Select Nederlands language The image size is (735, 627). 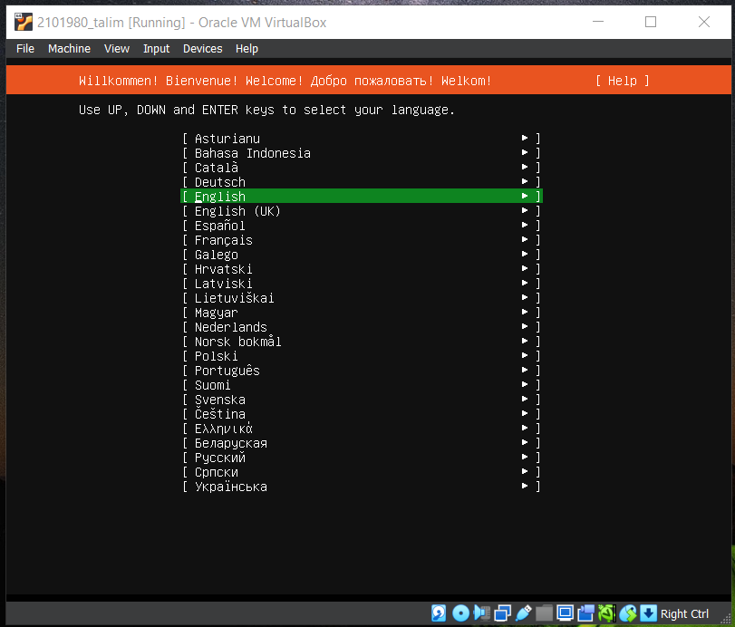click(362, 327)
